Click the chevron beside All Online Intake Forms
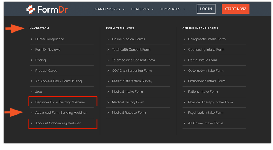The image size is (273, 150). click(x=184, y=123)
